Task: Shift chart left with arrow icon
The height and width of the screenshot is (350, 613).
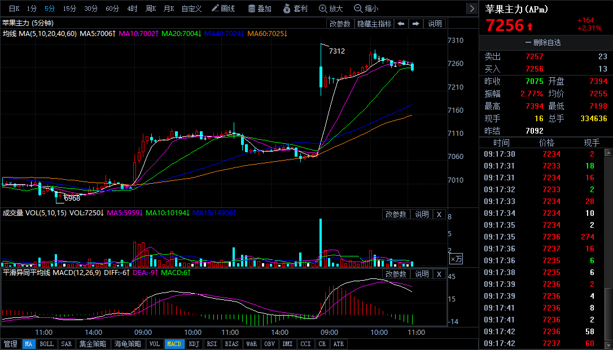Action: pyautogui.click(x=401, y=24)
